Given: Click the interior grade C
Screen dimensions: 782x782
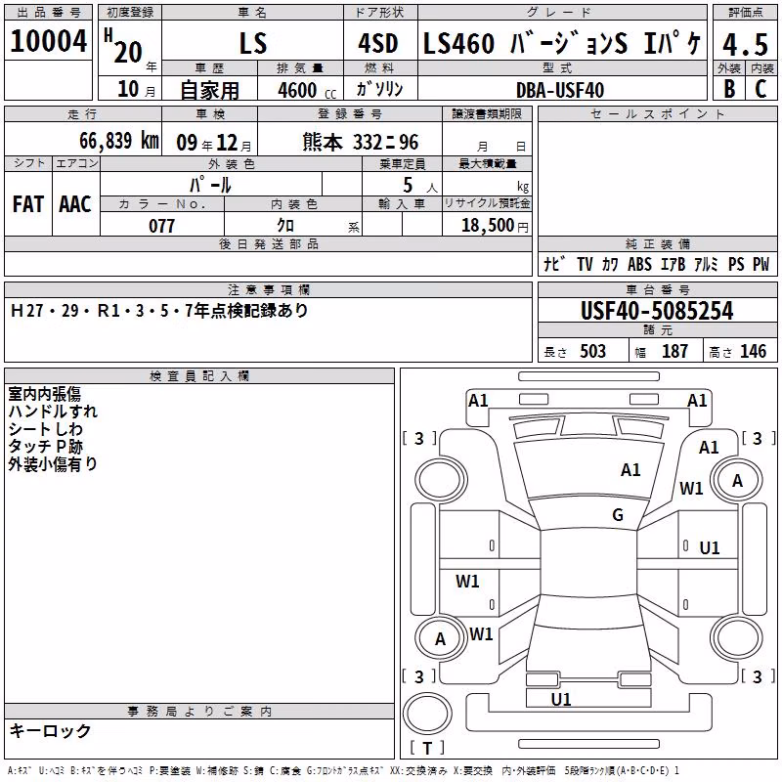Looking at the screenshot, I should (760, 89).
